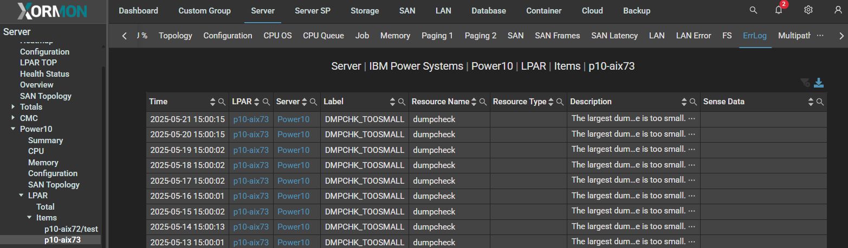The height and width of the screenshot is (248, 848).
Task: Open the Dashboard menu
Action: tap(138, 11)
